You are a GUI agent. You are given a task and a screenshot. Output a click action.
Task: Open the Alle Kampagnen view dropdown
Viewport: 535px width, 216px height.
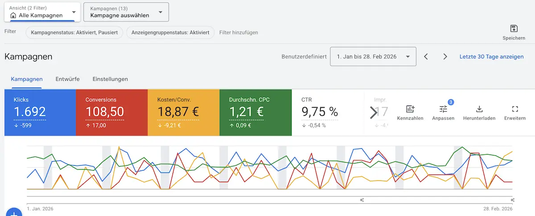pyautogui.click(x=42, y=12)
